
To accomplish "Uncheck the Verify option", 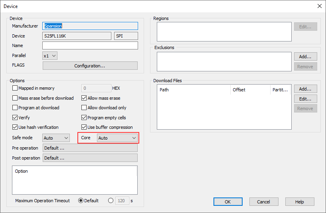I will click(15, 118).
